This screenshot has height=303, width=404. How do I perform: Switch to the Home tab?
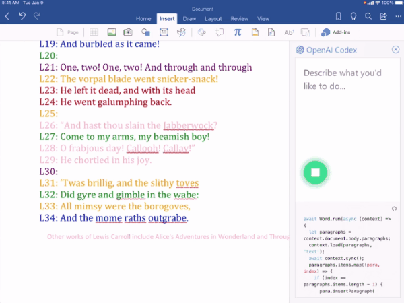(143, 19)
